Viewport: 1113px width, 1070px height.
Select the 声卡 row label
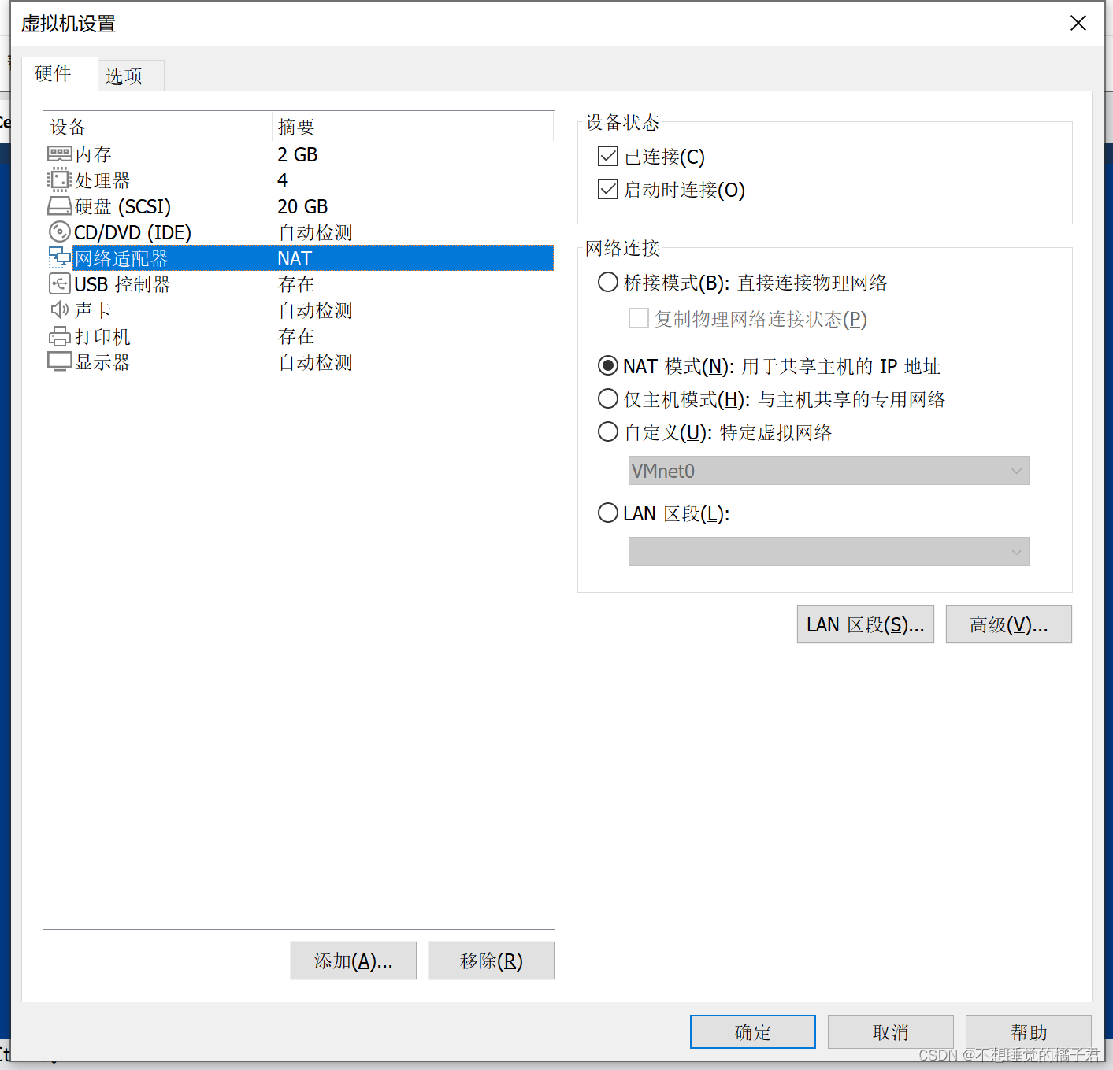tap(93, 310)
